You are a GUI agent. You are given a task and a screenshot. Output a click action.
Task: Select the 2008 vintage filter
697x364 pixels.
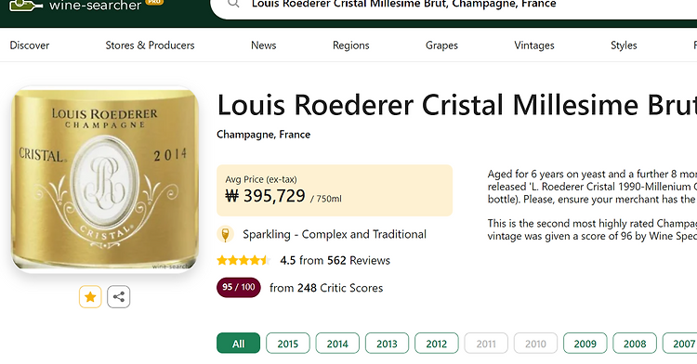point(635,344)
